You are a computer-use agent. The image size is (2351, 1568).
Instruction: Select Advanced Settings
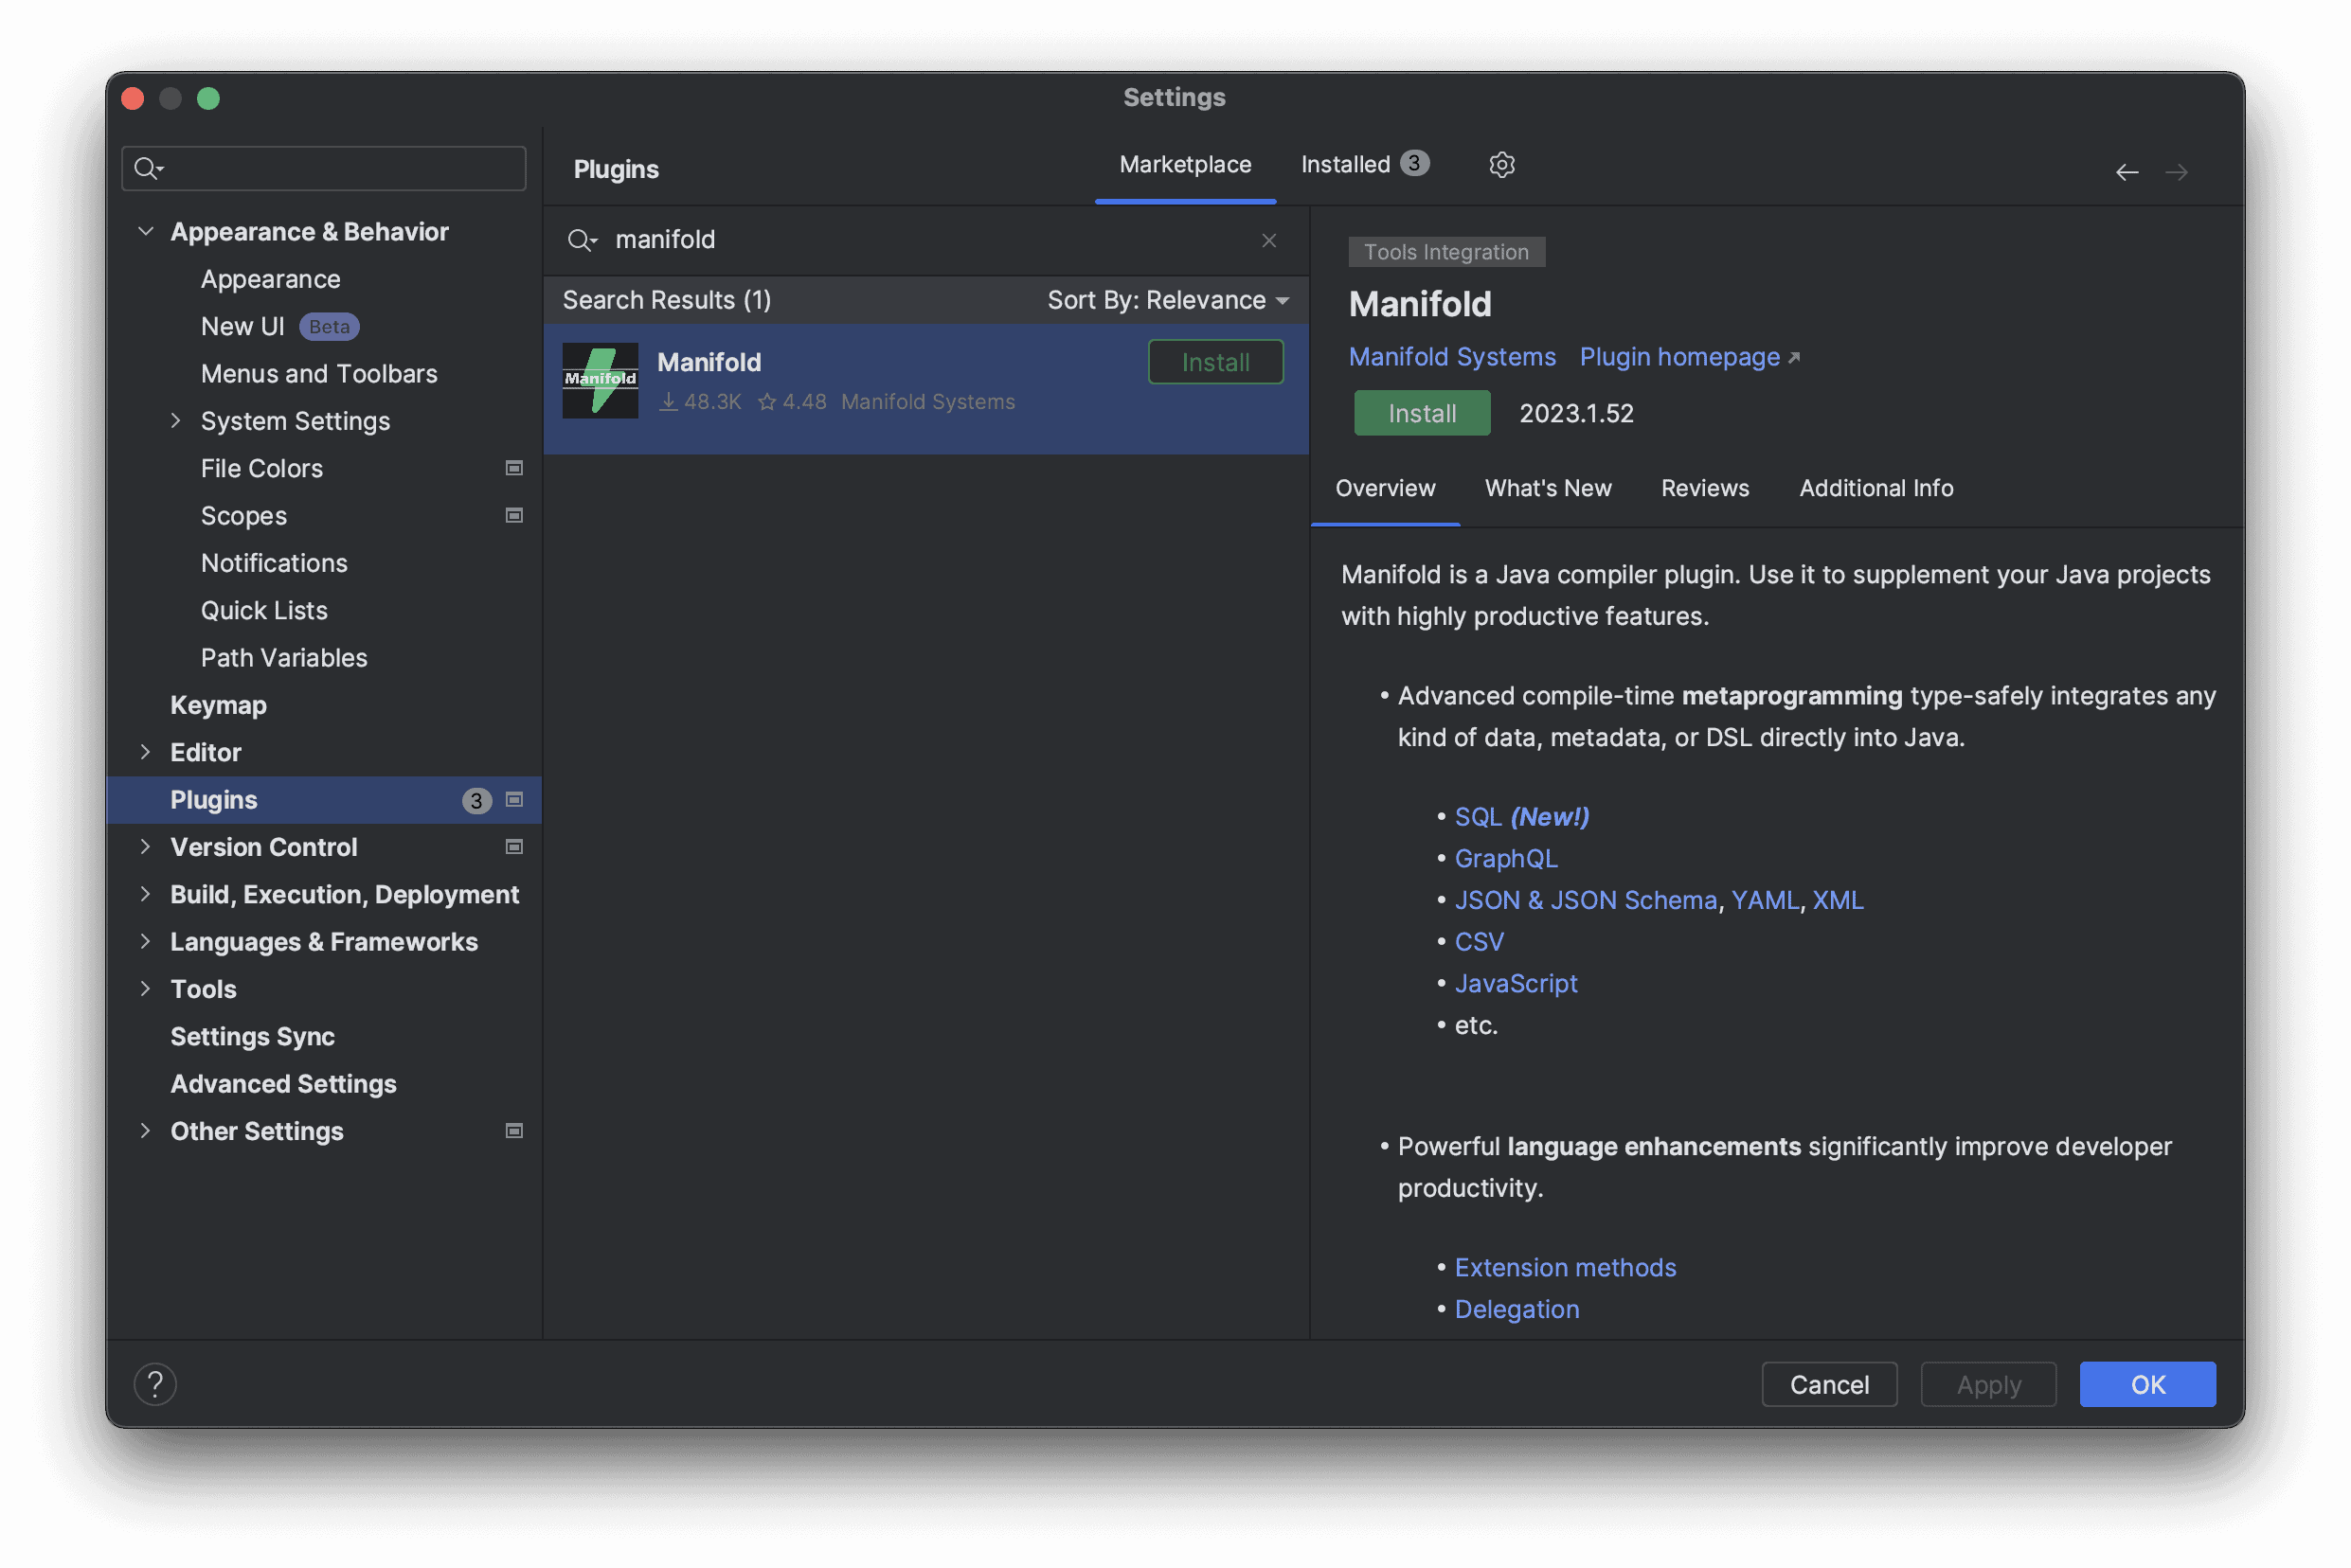click(283, 1084)
